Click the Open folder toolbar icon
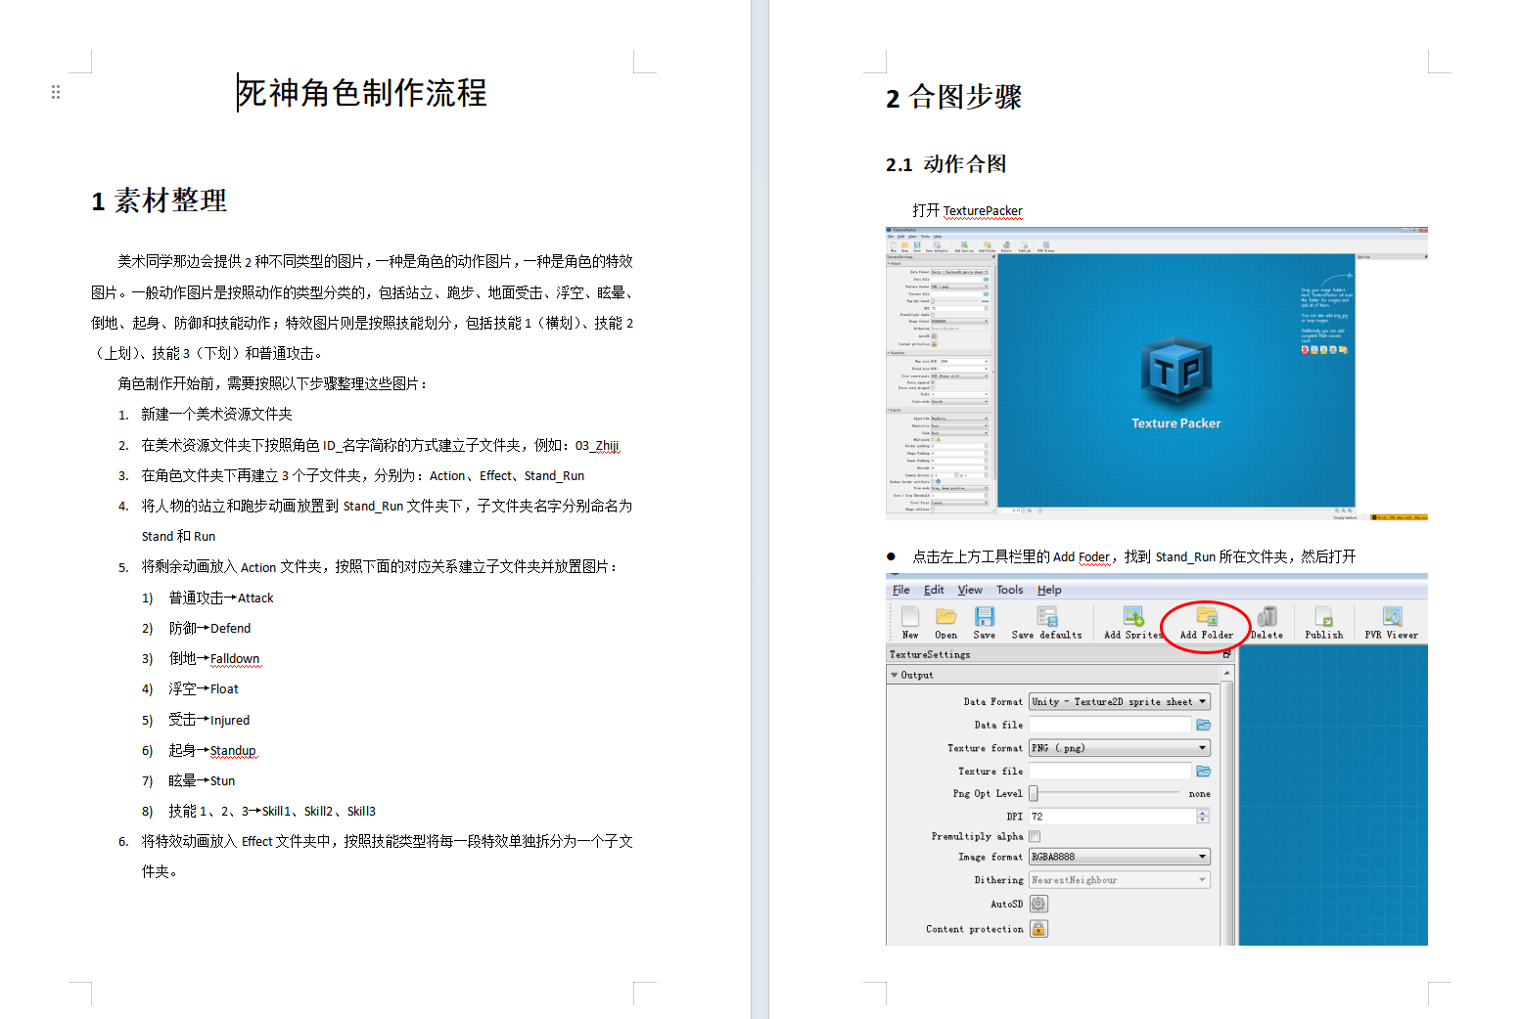Image resolution: width=1520 pixels, height=1019 pixels. (945, 617)
